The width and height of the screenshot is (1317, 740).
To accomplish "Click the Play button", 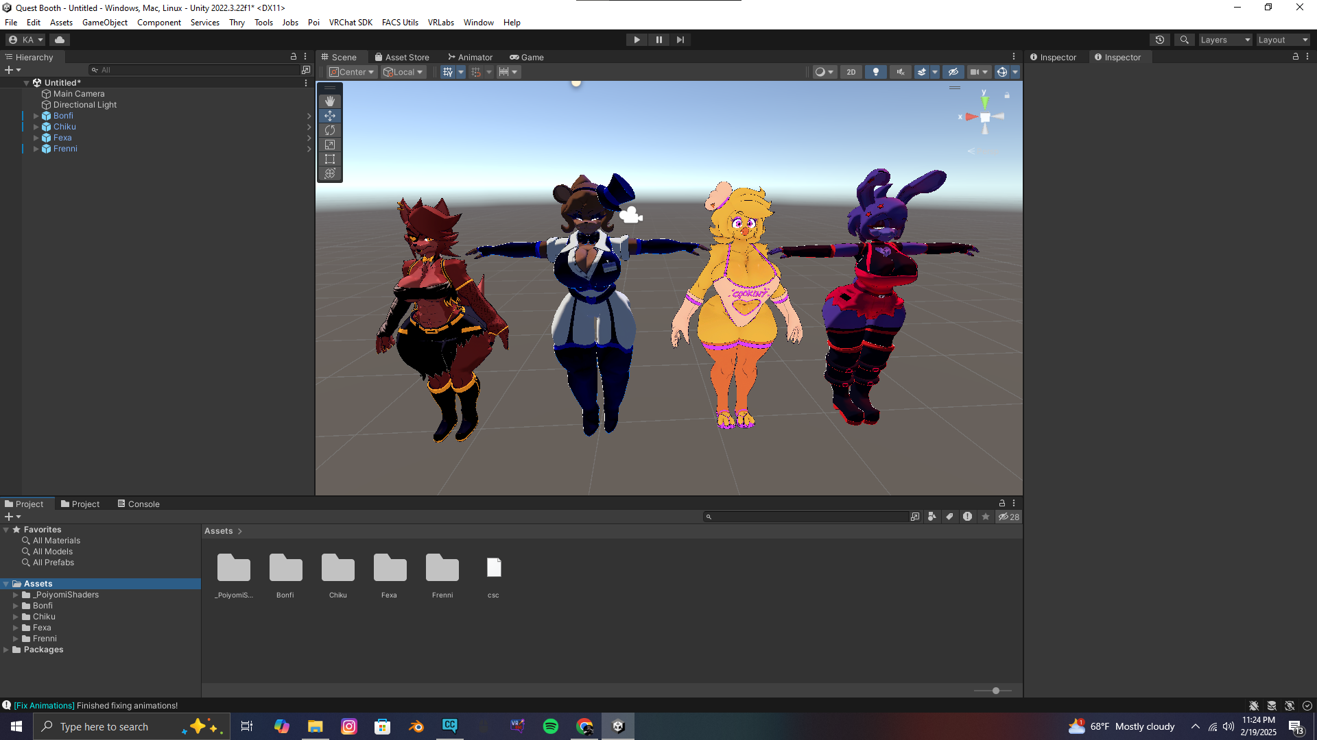I will coord(637,40).
